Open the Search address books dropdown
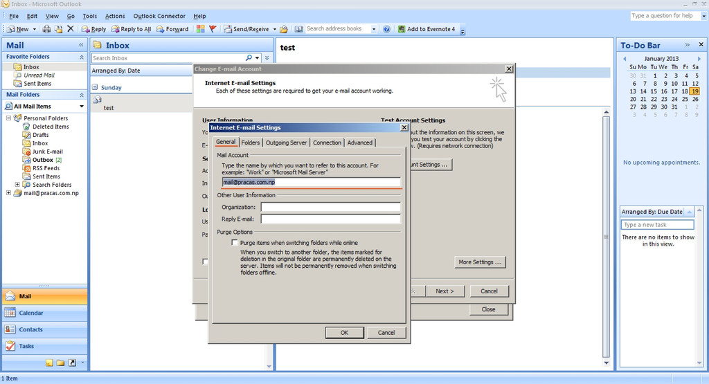 coord(374,29)
